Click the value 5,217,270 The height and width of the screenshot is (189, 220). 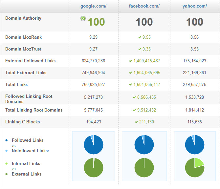[94, 97]
